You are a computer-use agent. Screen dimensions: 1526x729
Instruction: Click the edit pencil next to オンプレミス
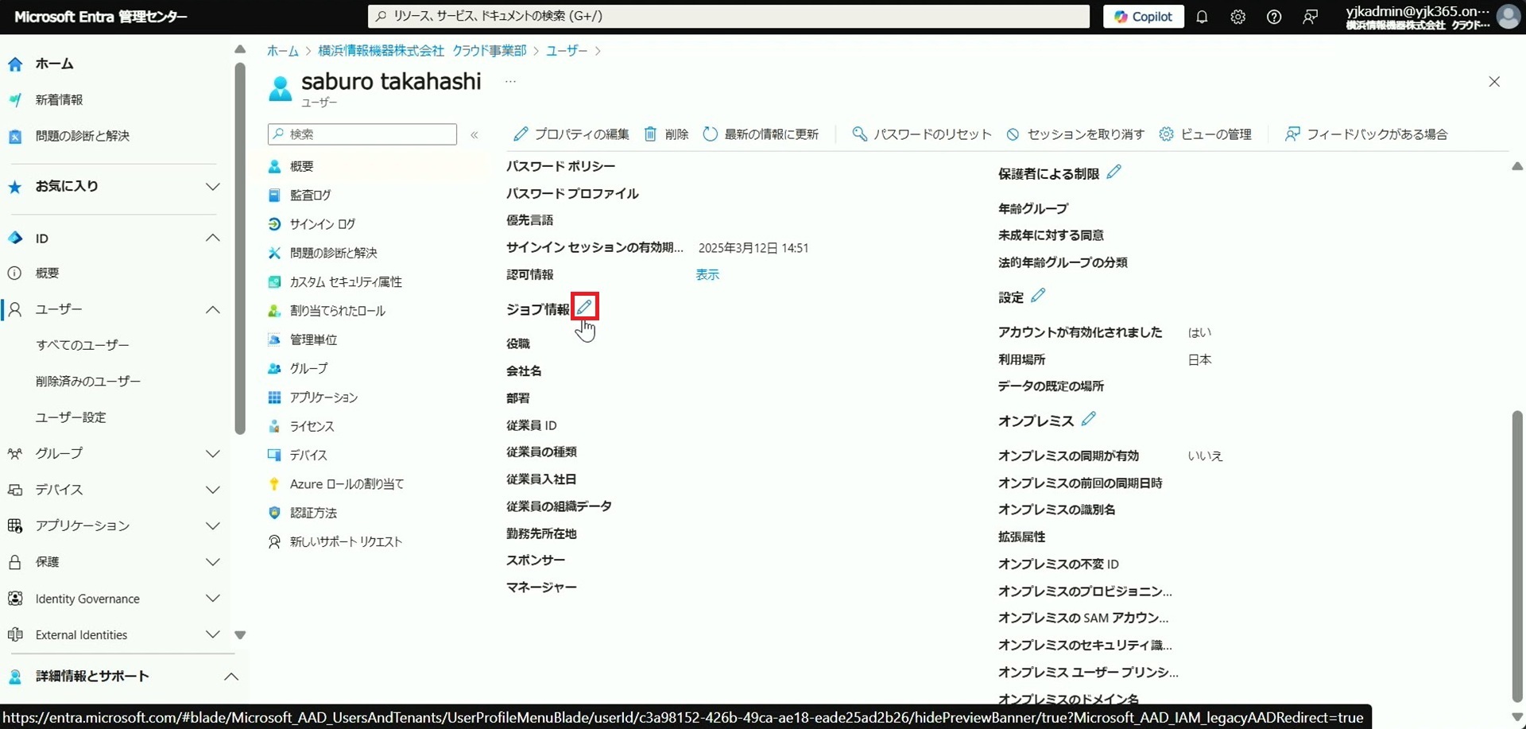[1088, 419]
